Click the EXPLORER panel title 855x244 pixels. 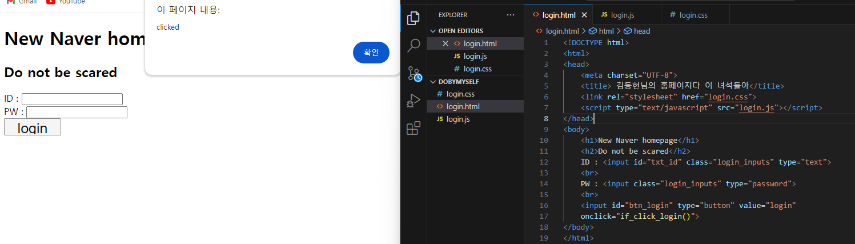453,15
